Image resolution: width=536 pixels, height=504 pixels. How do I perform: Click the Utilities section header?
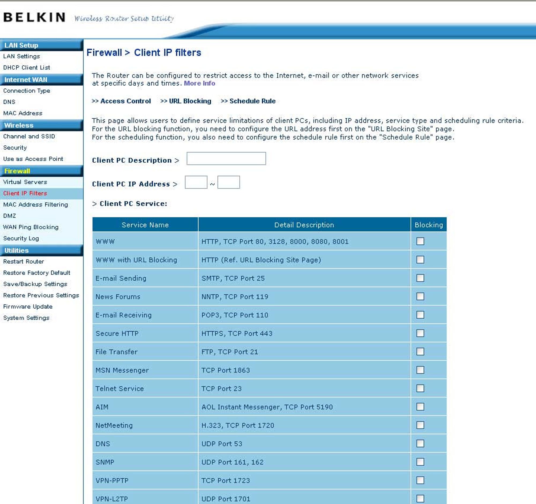[x=42, y=250]
